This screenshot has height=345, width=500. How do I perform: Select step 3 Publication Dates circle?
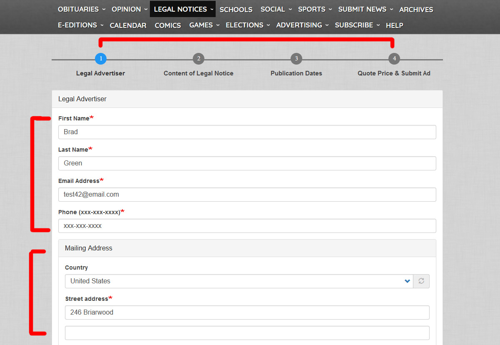296,59
